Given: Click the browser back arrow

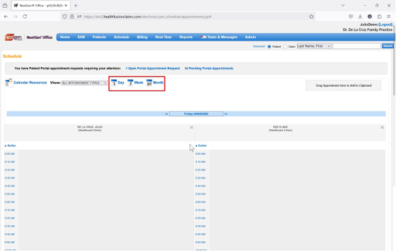Looking at the screenshot, I should tap(6, 17).
